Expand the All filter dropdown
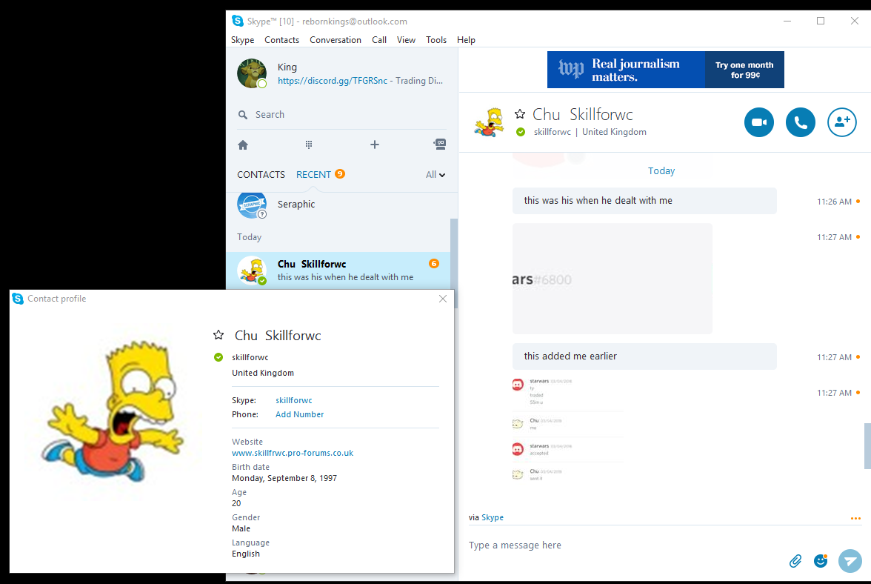Viewport: 871px width, 584px height. coord(435,174)
